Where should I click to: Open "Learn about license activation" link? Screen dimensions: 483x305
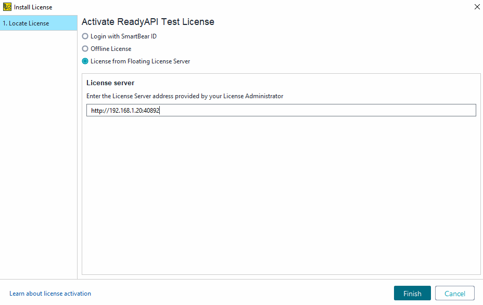[x=50, y=293]
